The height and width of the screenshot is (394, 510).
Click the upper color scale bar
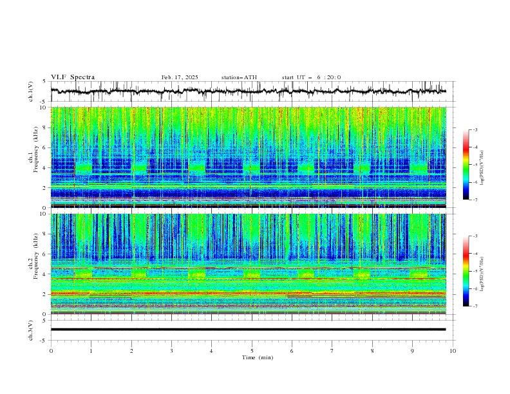[466, 165]
